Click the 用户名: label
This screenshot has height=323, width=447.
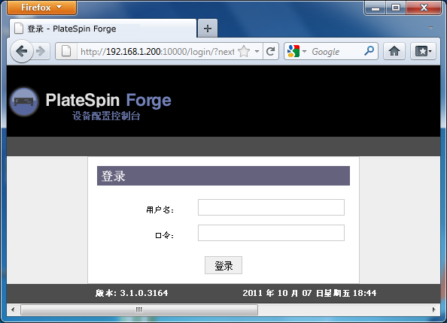160,210
